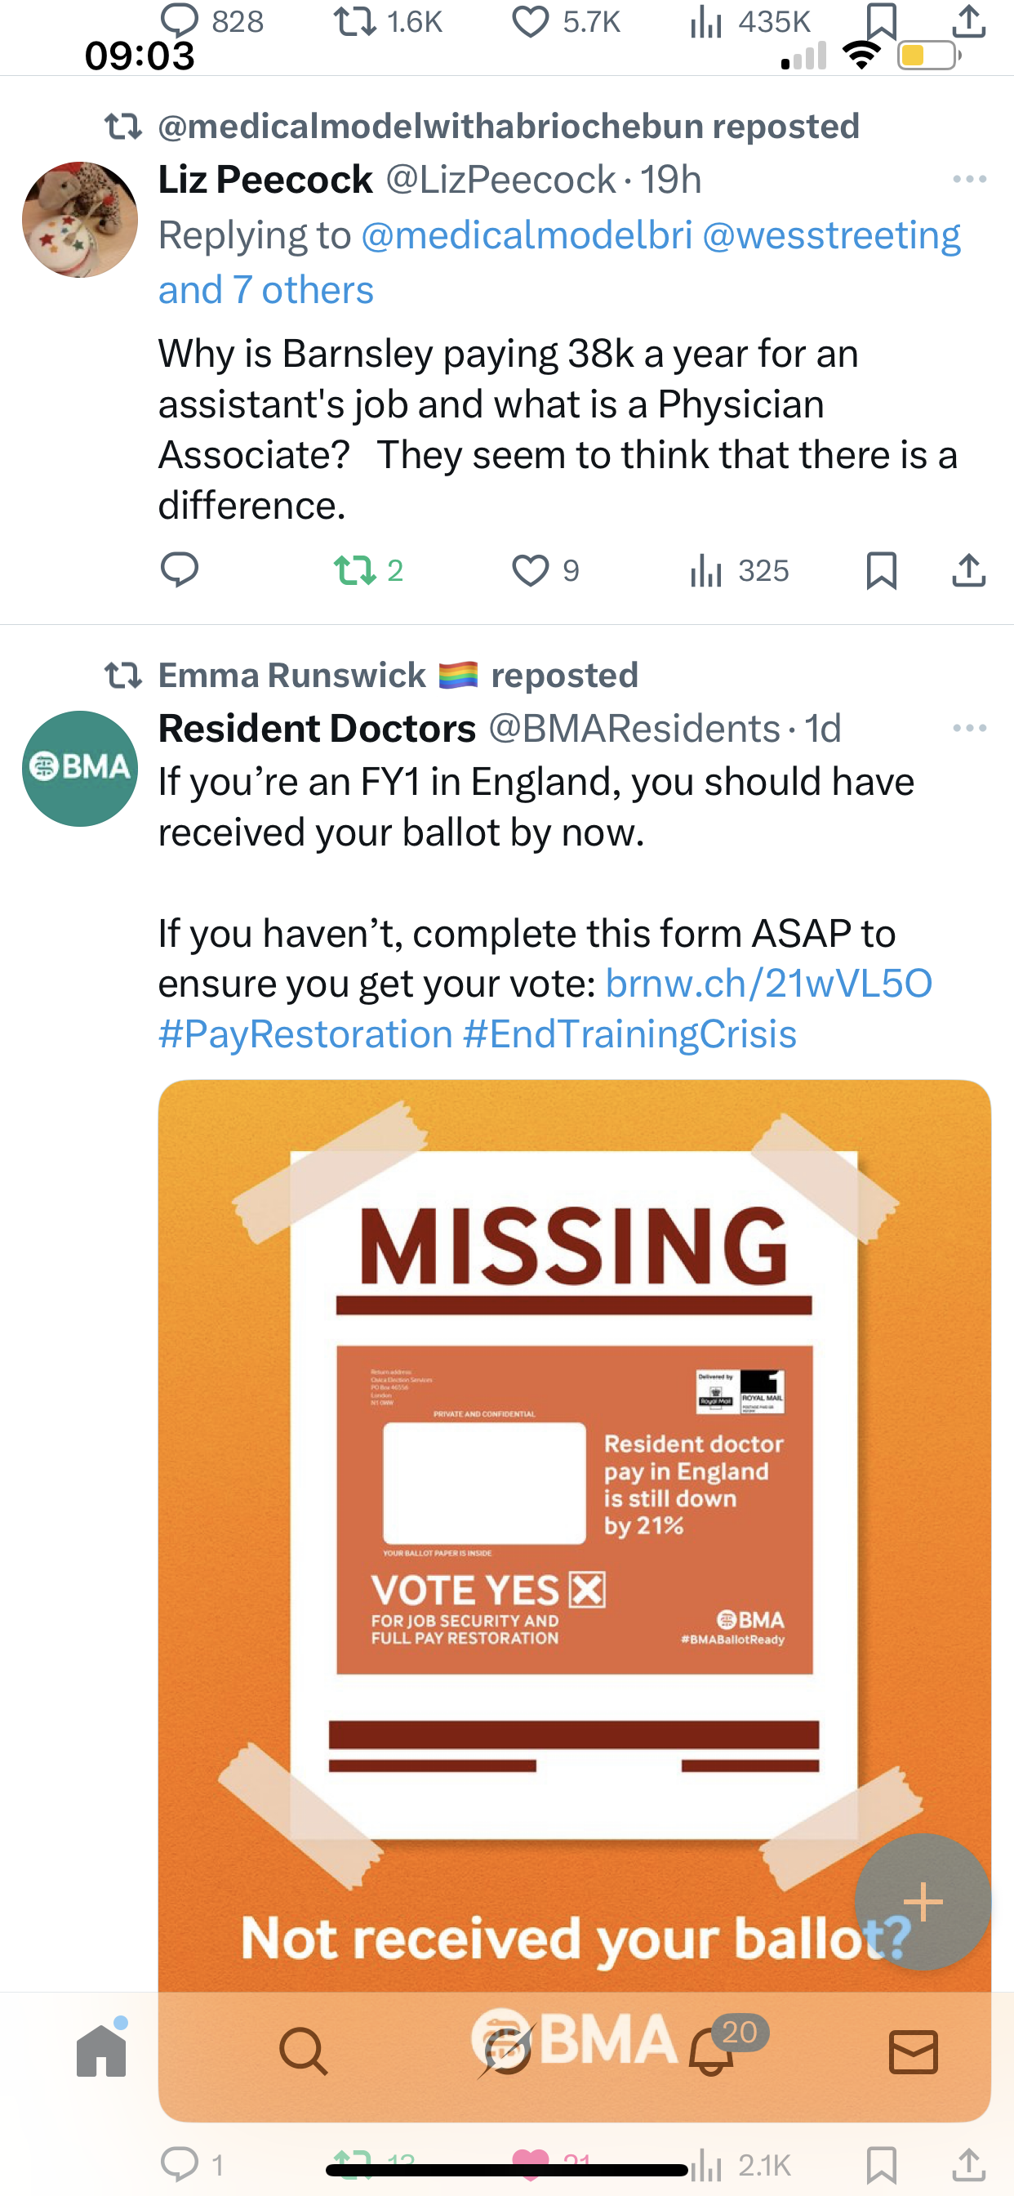Open the Grok tab in the bottom bar

[506, 2051]
